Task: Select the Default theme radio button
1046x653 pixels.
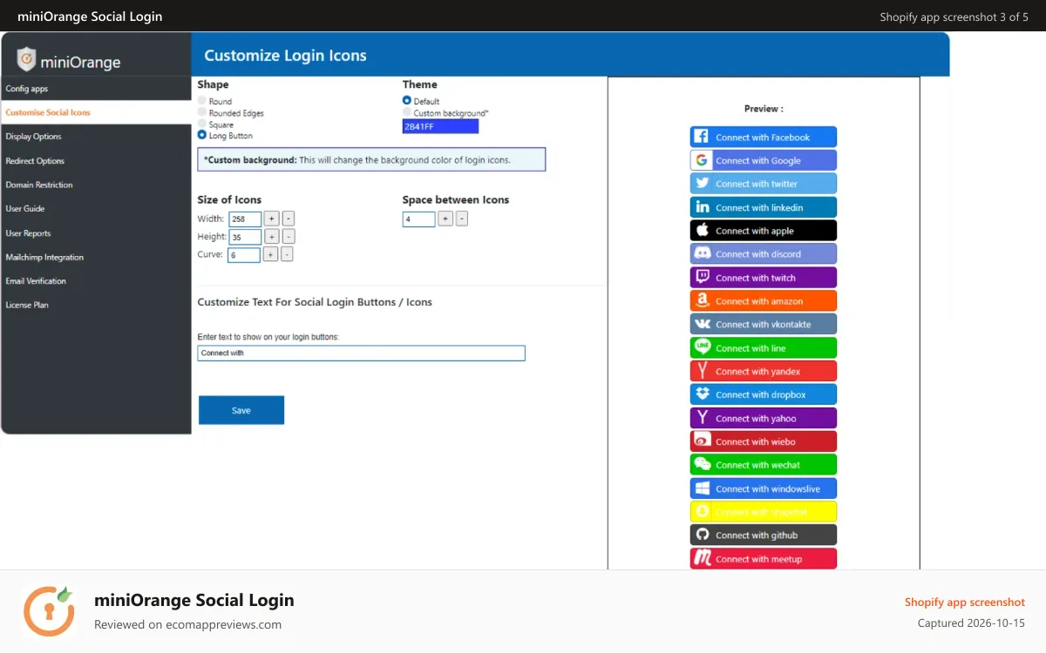Action: pyautogui.click(x=407, y=101)
